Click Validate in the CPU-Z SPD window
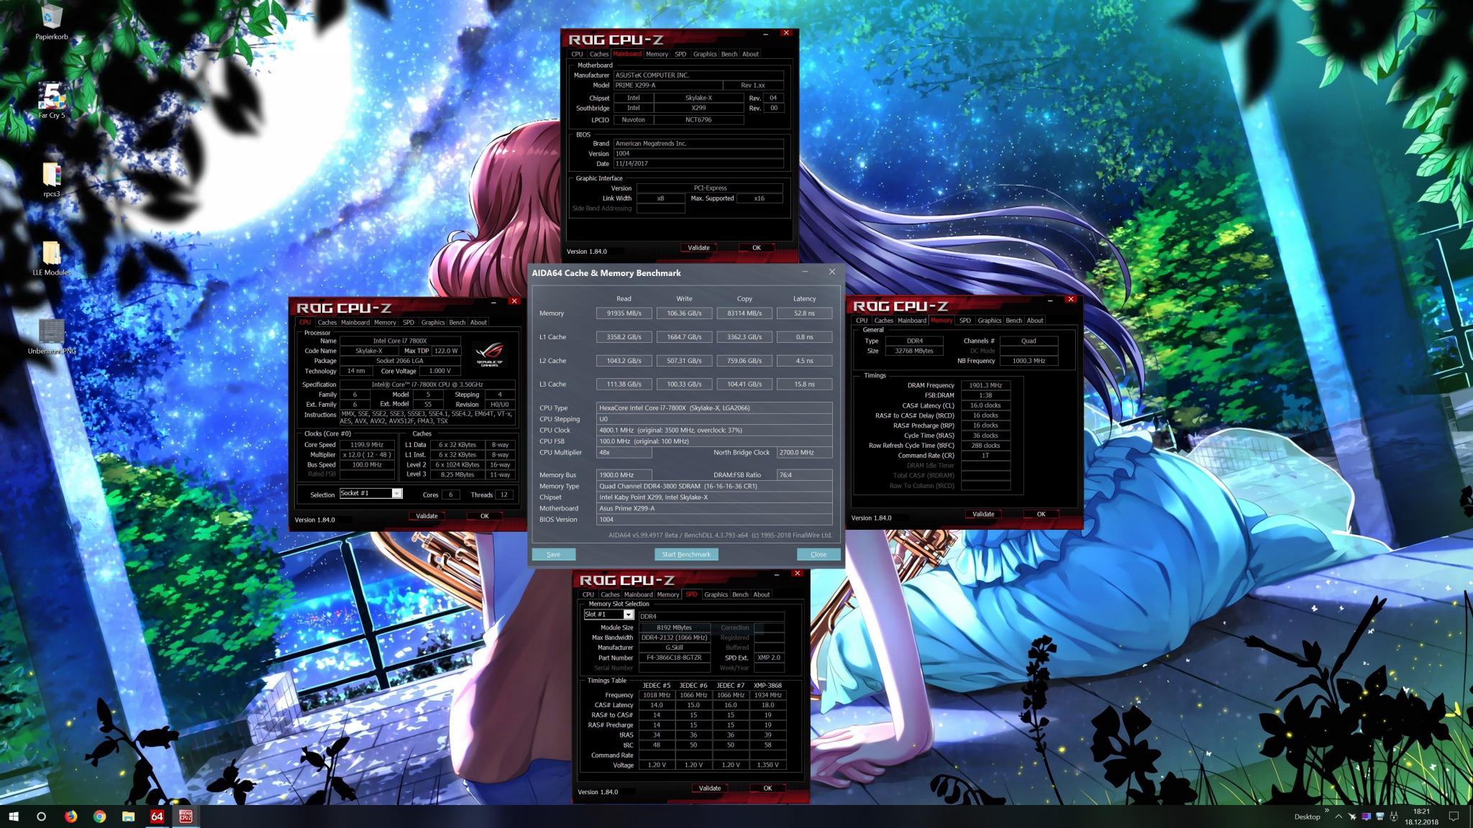This screenshot has width=1473, height=828. coord(709,788)
